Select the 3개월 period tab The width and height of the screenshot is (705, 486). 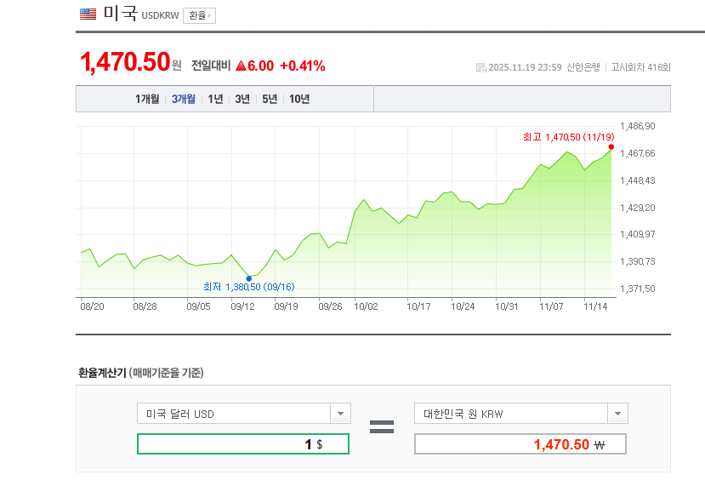(x=184, y=99)
